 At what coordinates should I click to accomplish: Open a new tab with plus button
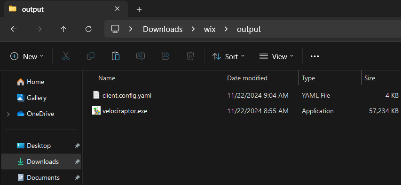[x=139, y=9]
